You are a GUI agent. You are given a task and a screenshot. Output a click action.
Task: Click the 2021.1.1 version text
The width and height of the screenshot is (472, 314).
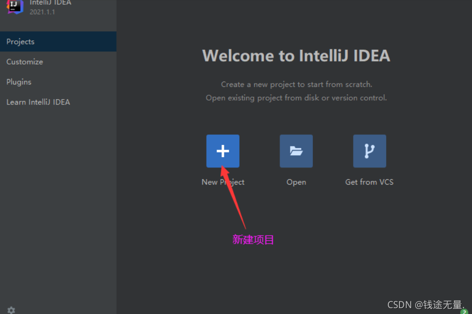pyautogui.click(x=42, y=12)
